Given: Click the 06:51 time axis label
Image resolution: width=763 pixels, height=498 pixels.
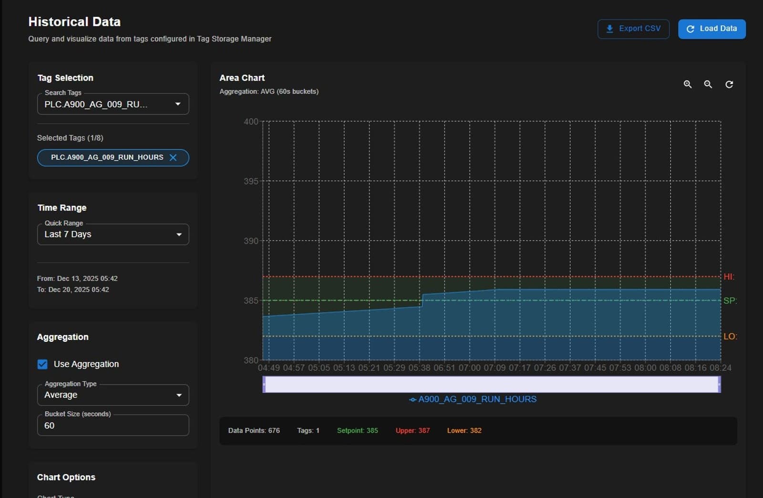Looking at the screenshot, I should pos(444,368).
